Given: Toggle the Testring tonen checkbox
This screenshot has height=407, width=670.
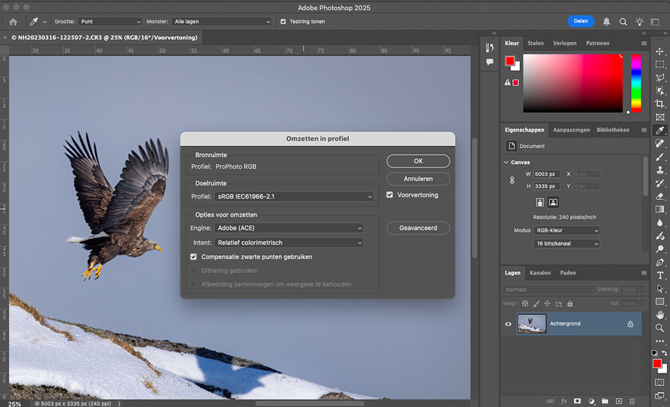Looking at the screenshot, I should tap(283, 22).
